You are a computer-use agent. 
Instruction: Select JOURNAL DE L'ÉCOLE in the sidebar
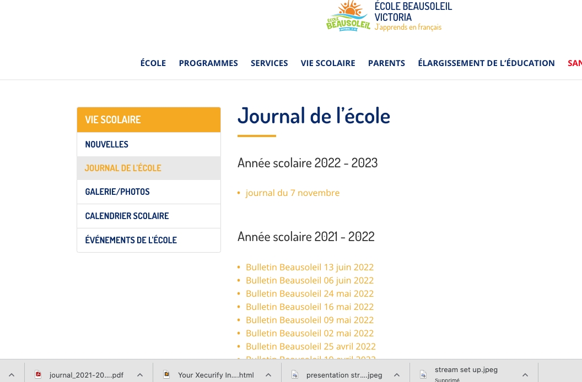[x=149, y=168]
